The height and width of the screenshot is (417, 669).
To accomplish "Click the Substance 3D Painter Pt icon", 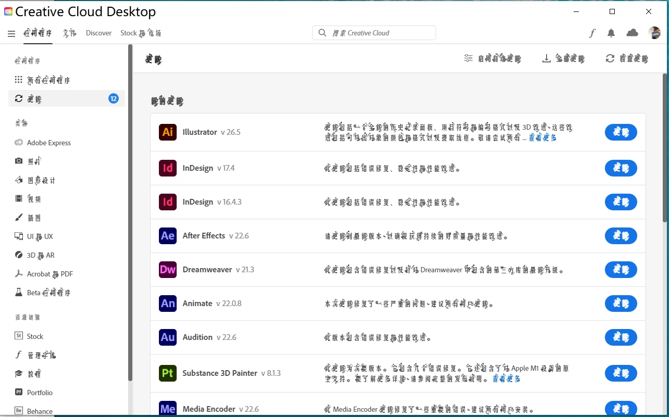I will coord(168,373).
